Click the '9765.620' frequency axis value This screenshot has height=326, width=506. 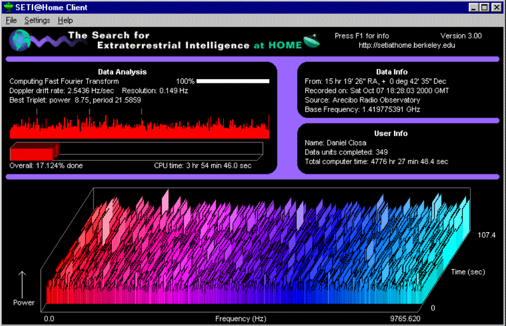coord(405,318)
